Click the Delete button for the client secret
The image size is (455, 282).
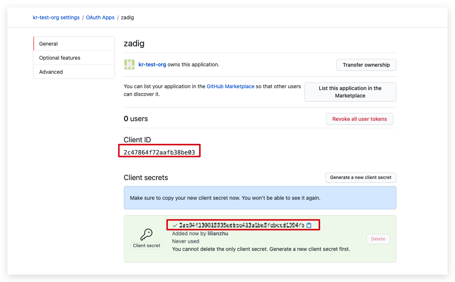[x=378, y=239]
